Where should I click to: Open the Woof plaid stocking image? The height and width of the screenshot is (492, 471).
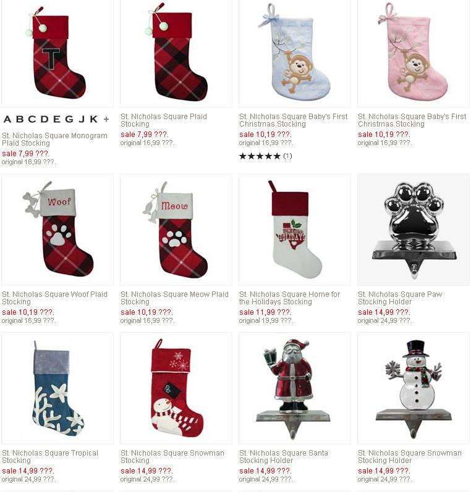pyautogui.click(x=57, y=230)
